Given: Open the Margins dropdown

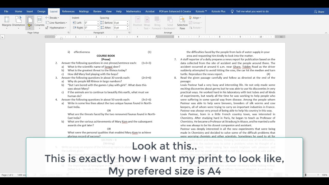Looking at the screenshot, I should pyautogui.click(x=6, y=23).
